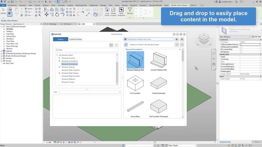
Task: Switch to the 3D View 1 tab
Action: click(x=68, y=24)
